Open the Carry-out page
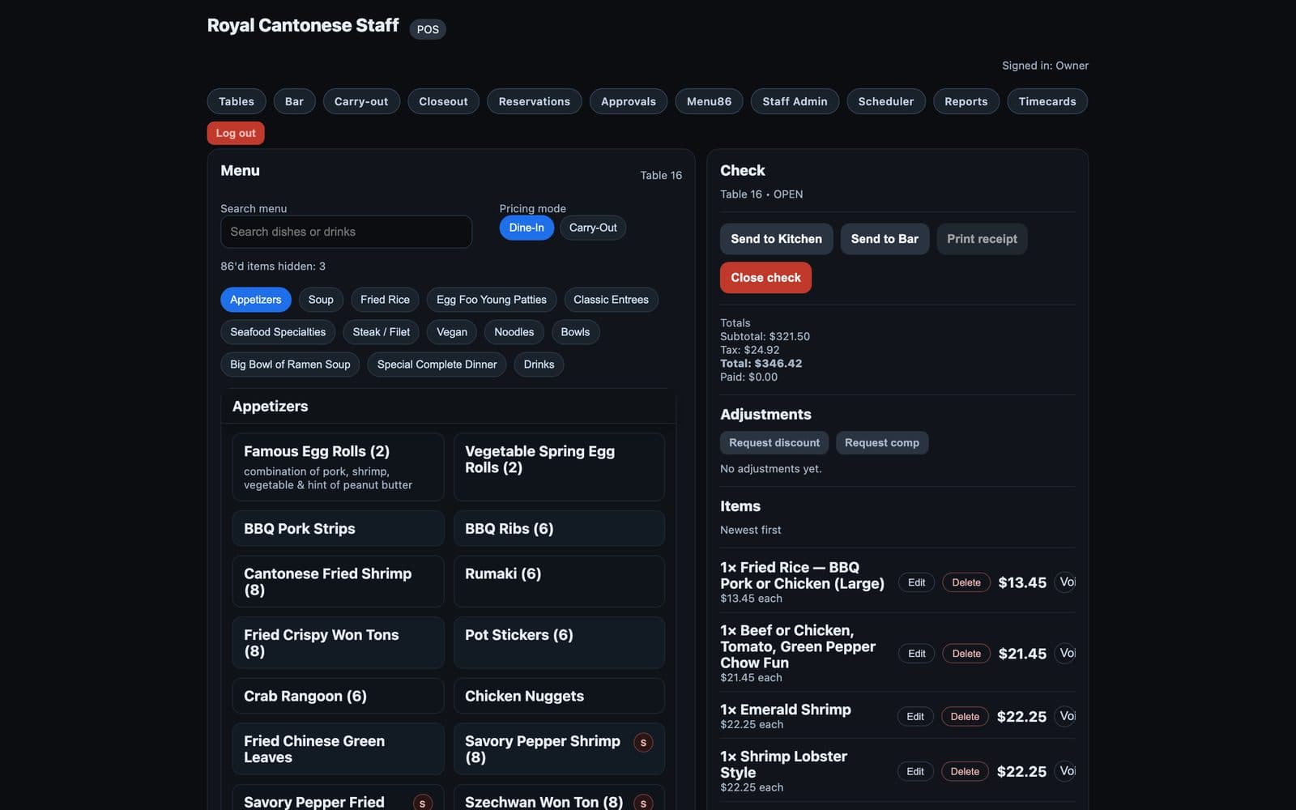The width and height of the screenshot is (1296, 810). [x=361, y=101]
